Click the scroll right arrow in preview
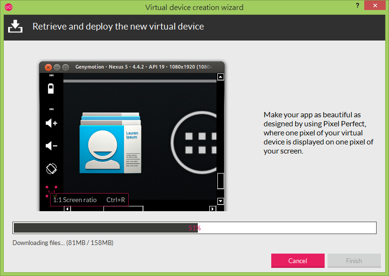 click(x=212, y=209)
